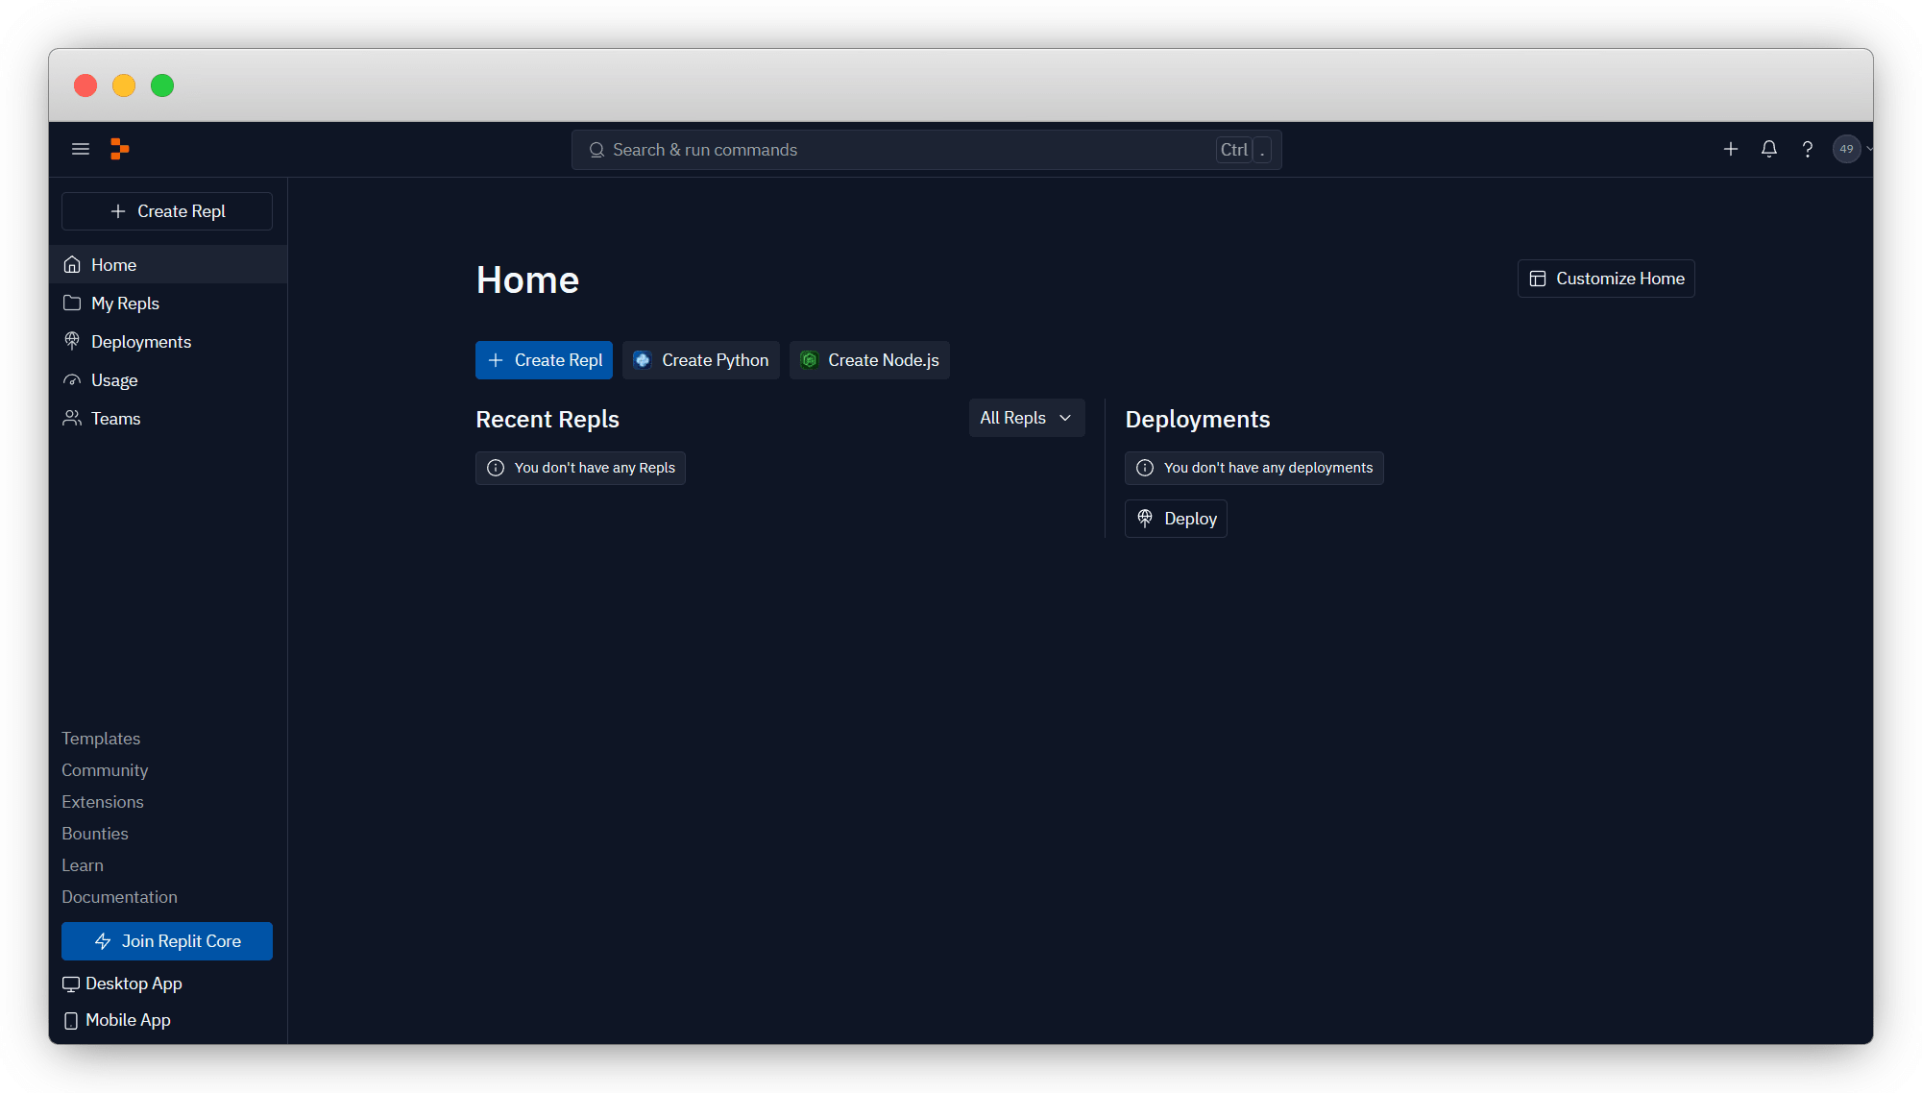
Task: Open the Desktop App link
Action: tap(122, 984)
